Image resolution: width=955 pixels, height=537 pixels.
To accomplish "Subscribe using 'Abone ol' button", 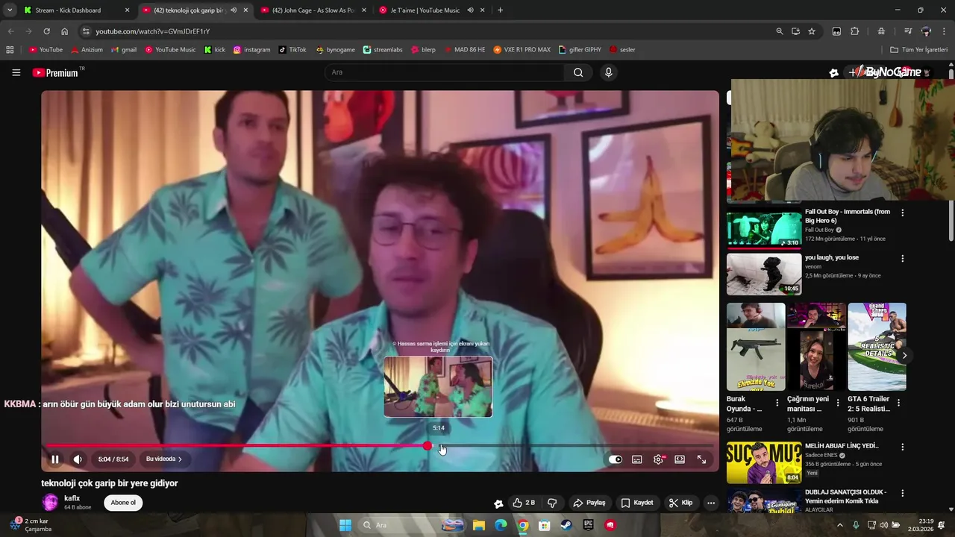I will (123, 503).
